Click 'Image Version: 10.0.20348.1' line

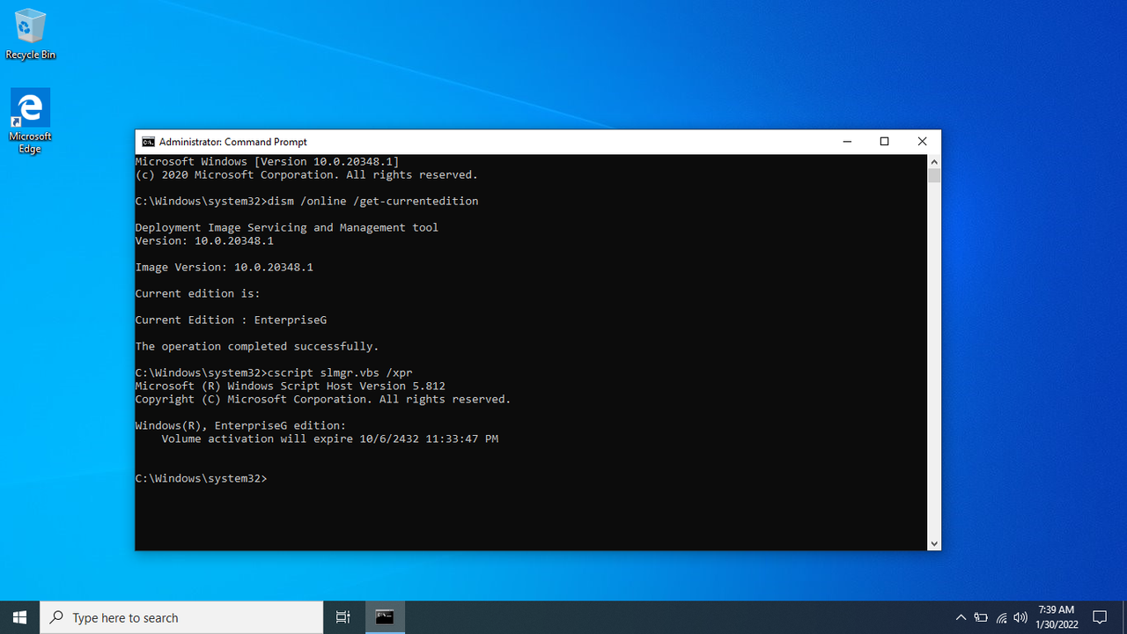(225, 267)
